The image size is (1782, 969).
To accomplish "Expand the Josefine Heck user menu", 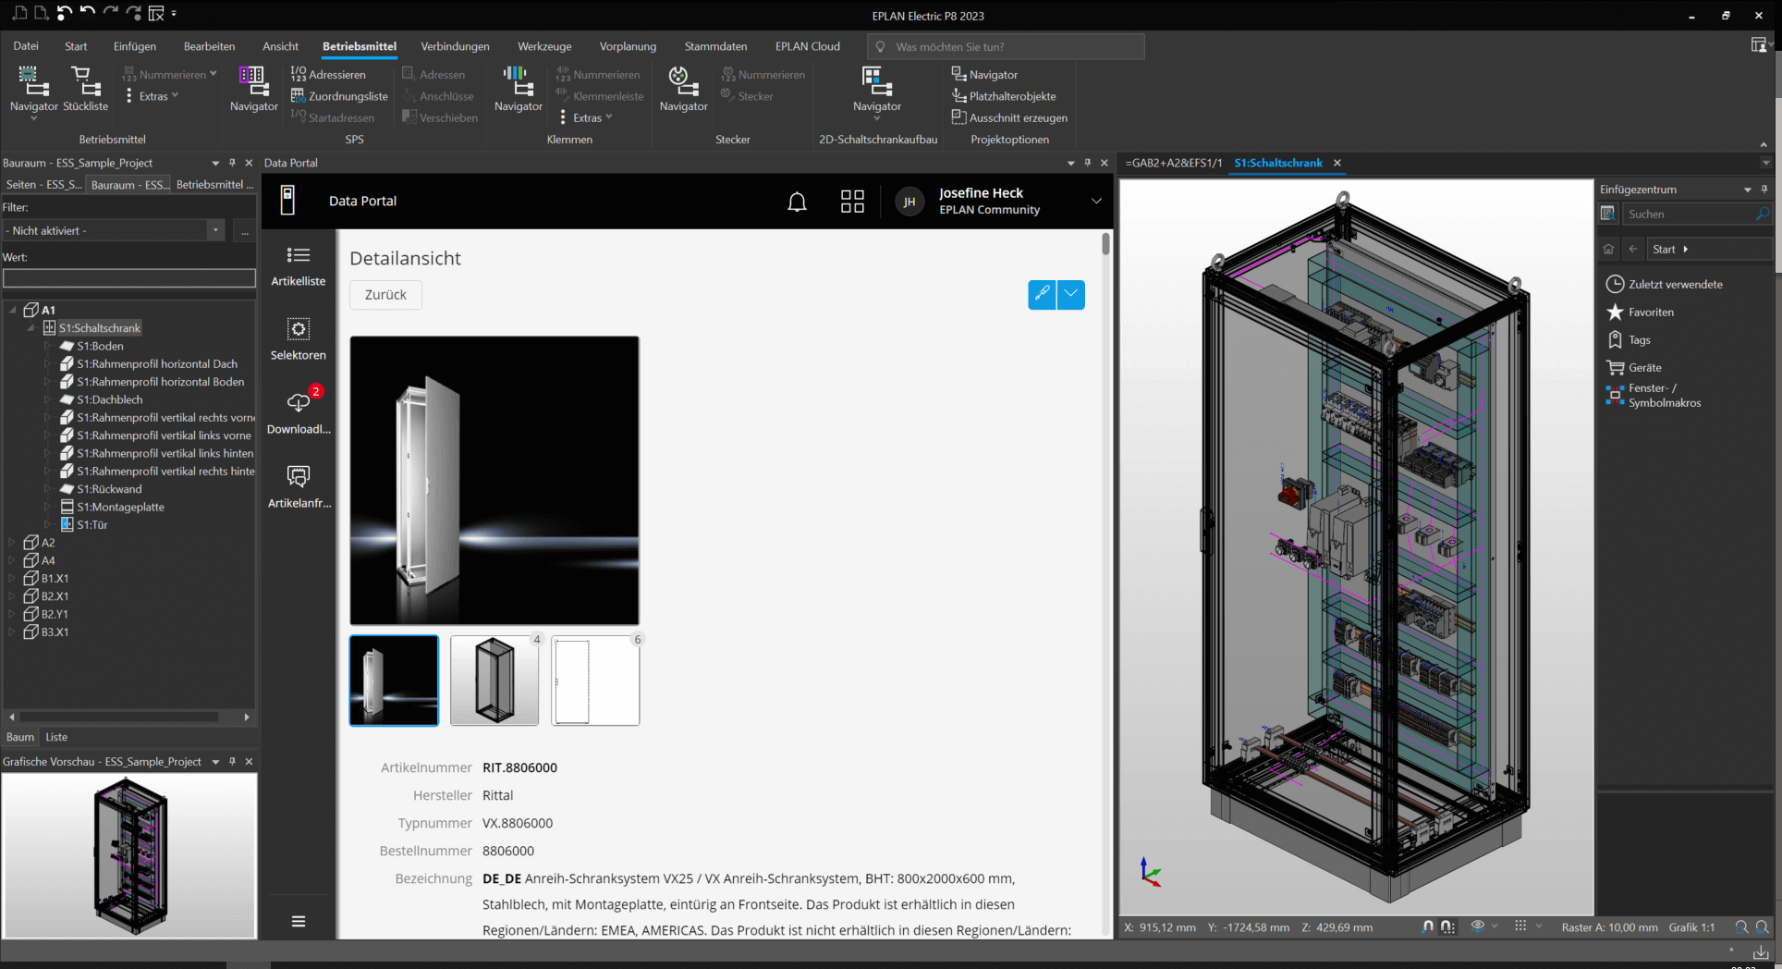I will point(1096,202).
